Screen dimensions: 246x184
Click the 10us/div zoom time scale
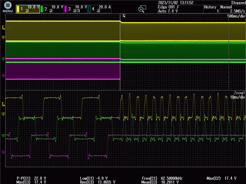[237, 97]
